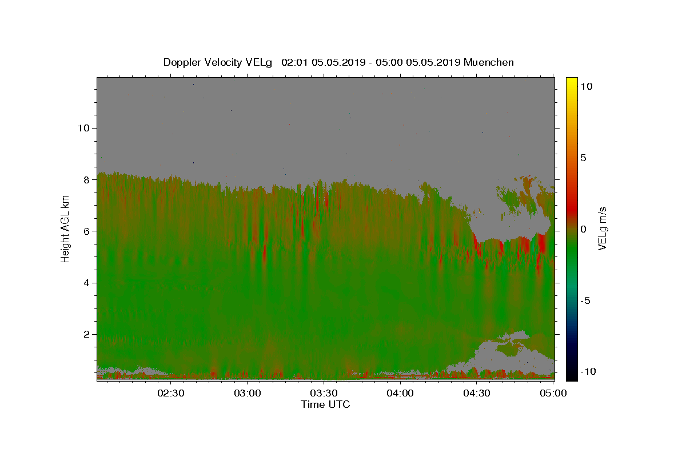
Task: Click the plot title "Doppler Velocity VELg"
Action: pyautogui.click(x=219, y=62)
